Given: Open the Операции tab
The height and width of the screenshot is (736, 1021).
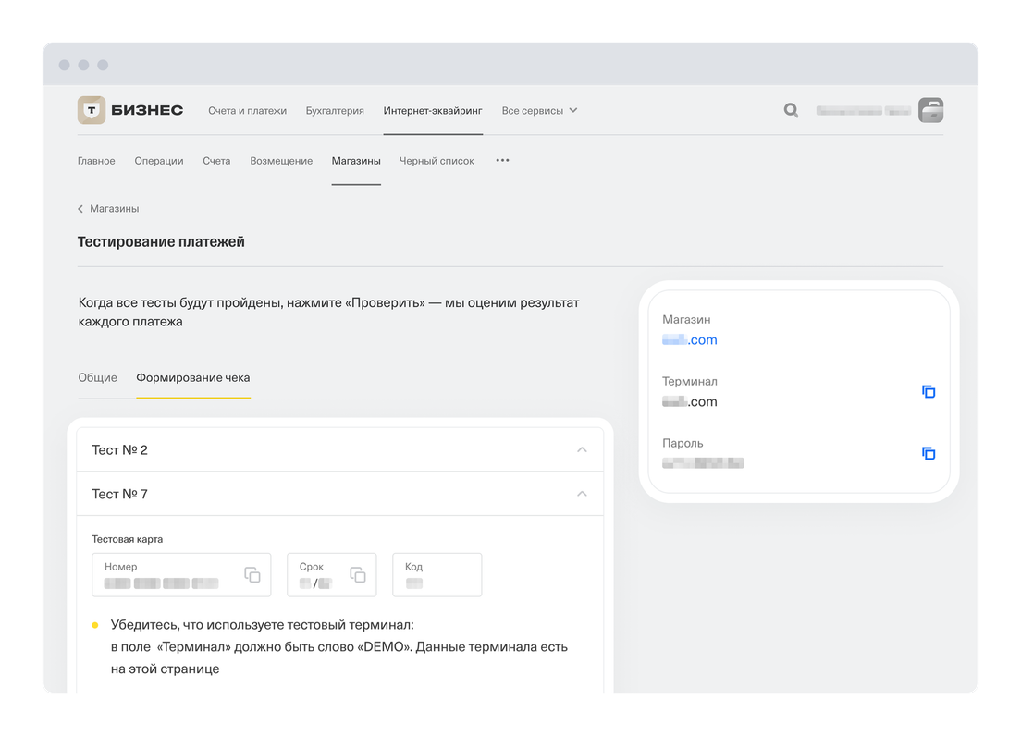Looking at the screenshot, I should pos(159,161).
